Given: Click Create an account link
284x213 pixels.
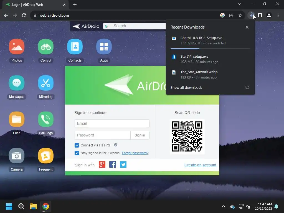Looking at the screenshot, I should pyautogui.click(x=200, y=165).
